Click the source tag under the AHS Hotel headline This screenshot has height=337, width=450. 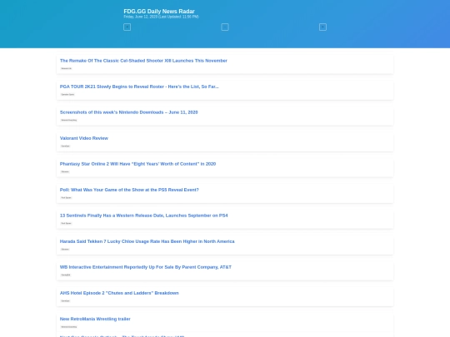[x=66, y=300]
